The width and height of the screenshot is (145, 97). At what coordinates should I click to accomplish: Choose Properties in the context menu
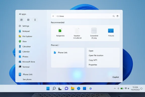click(93, 65)
